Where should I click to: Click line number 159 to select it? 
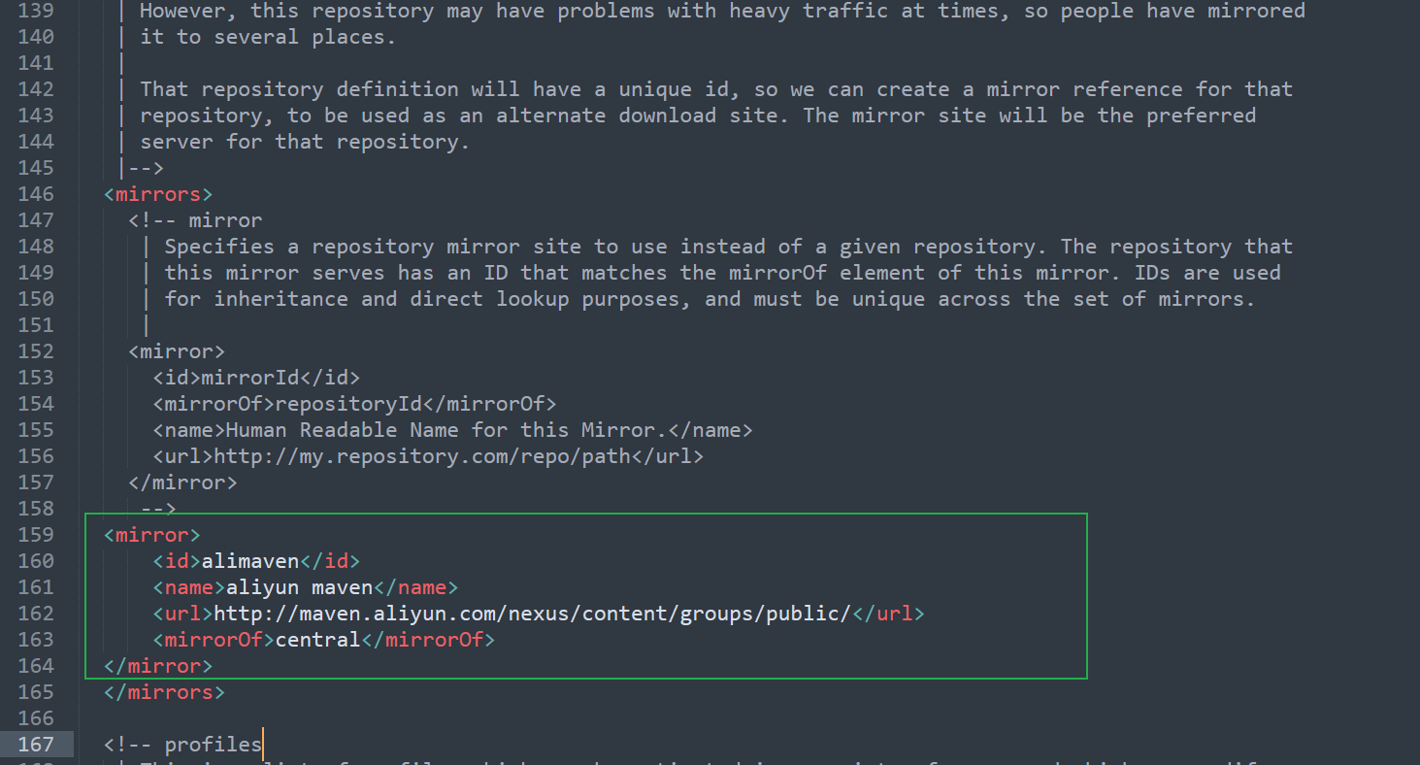[x=35, y=534]
